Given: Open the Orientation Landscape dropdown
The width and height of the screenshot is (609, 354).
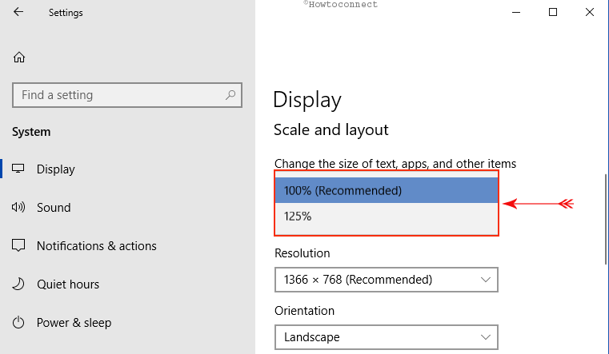Looking at the screenshot, I should (x=387, y=337).
